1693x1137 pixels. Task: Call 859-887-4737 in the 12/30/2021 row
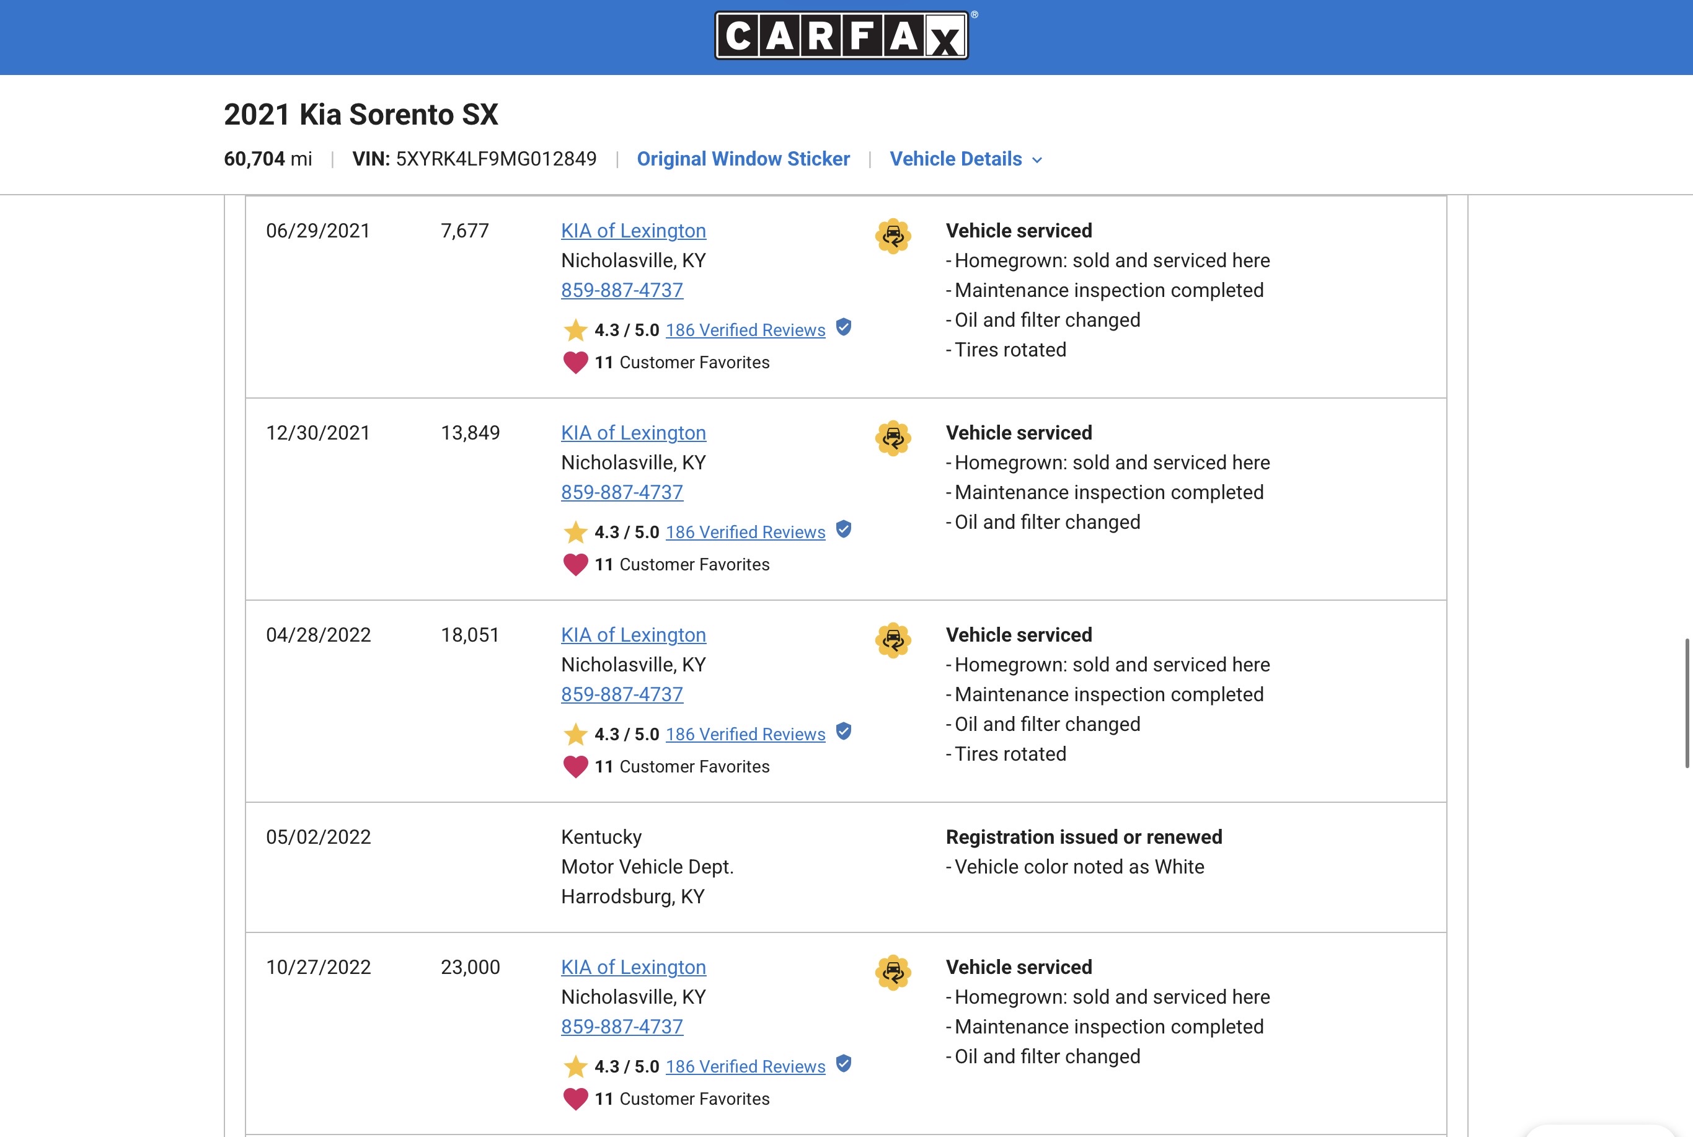[622, 492]
